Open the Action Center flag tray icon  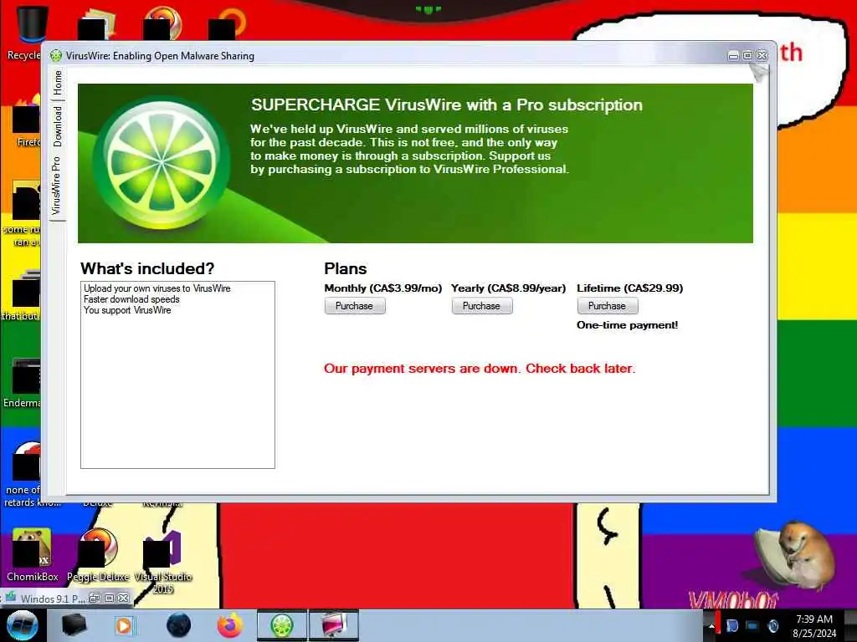coord(731,625)
